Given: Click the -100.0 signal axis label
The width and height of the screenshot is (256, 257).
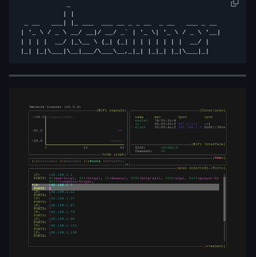Looking at the screenshot, I should (38, 117).
